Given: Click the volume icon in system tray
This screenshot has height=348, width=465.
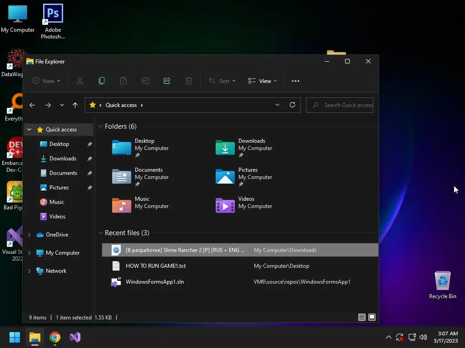Looking at the screenshot, I should tap(423, 337).
